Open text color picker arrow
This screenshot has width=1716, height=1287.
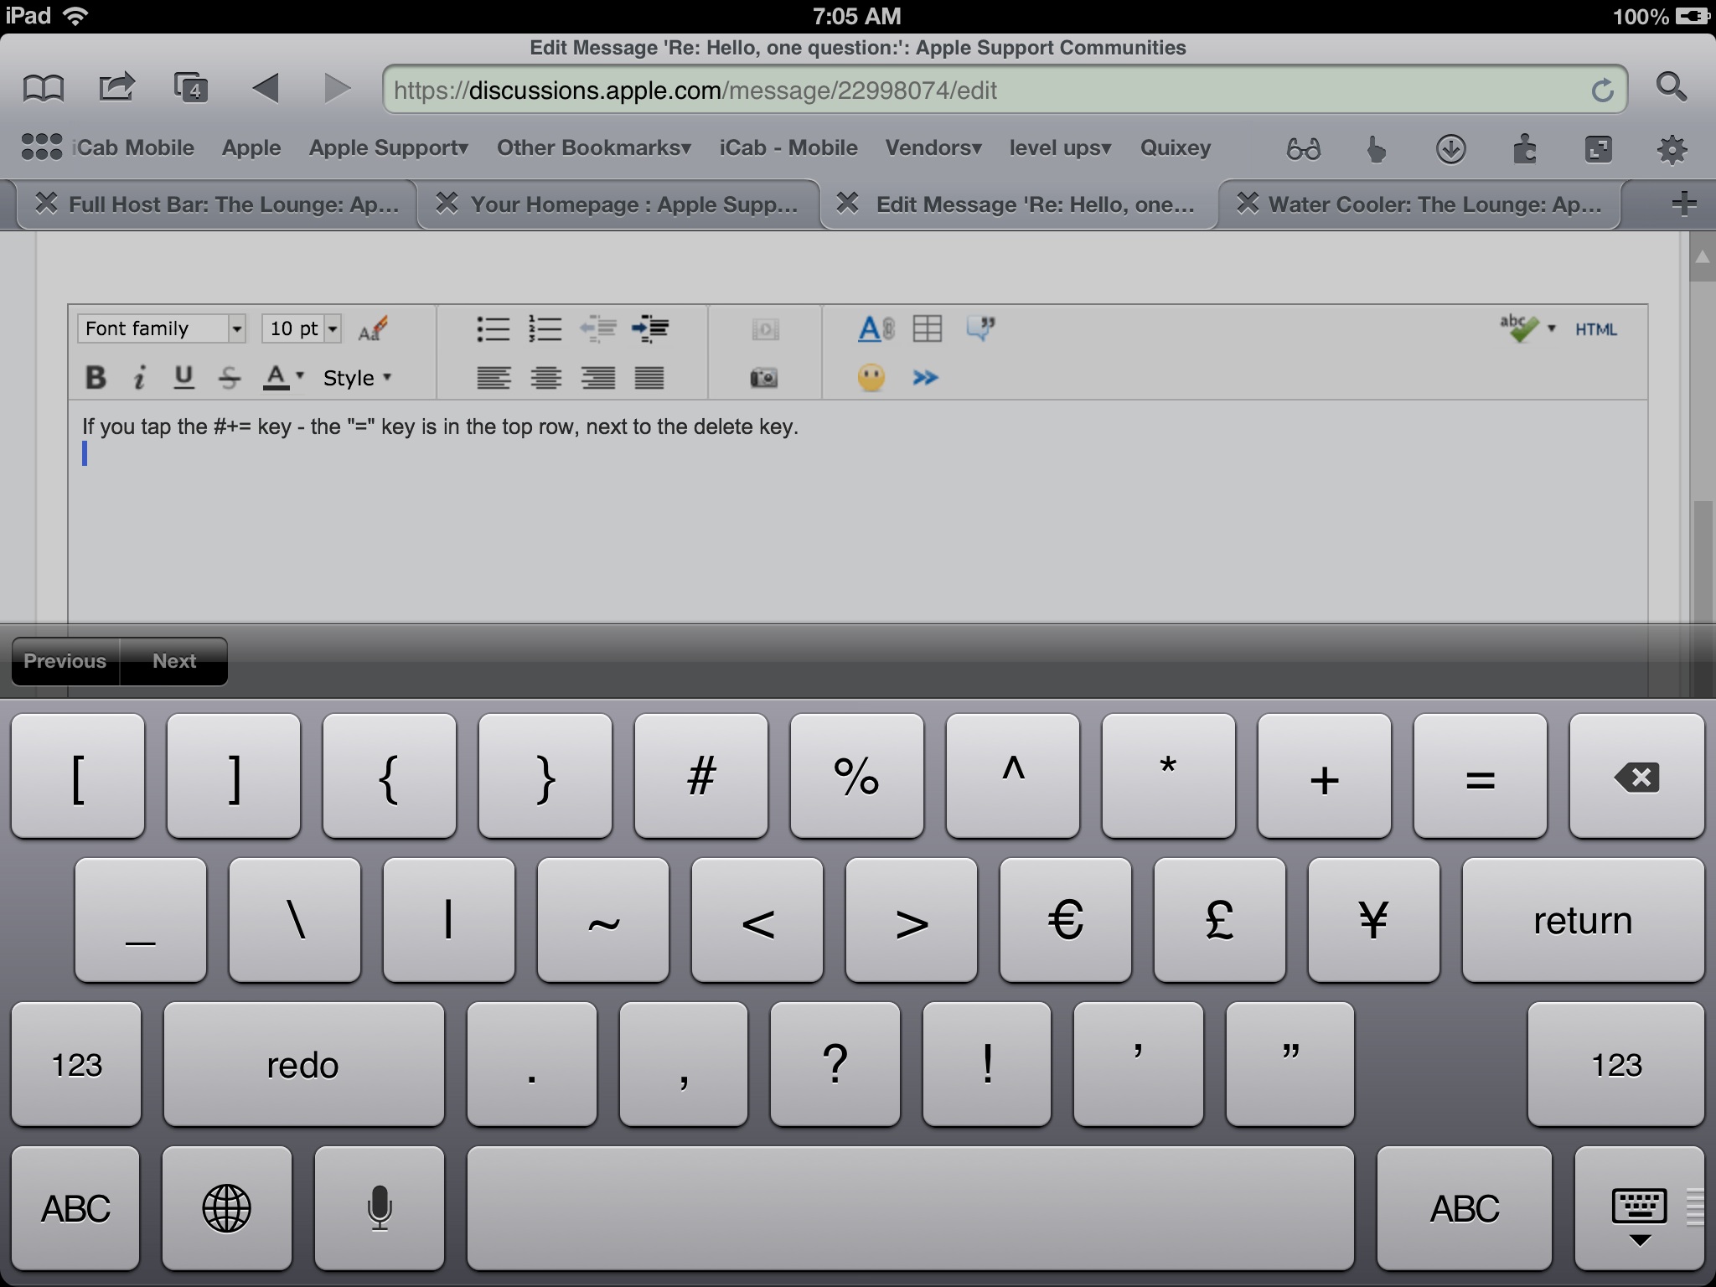pos(300,376)
